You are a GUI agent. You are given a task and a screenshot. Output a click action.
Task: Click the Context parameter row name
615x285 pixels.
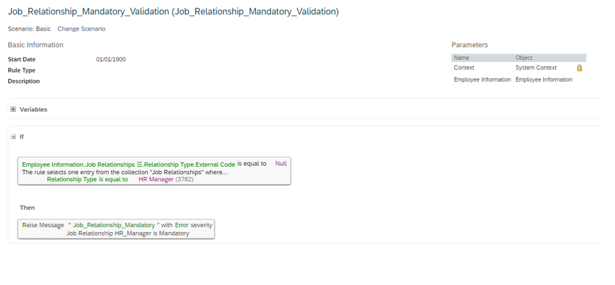click(x=464, y=68)
